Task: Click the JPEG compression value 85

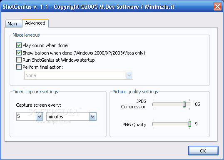Action: pos(197,104)
